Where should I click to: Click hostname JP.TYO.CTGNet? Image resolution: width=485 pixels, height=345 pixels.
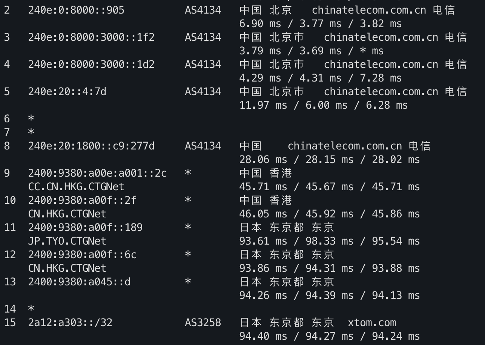67,241
